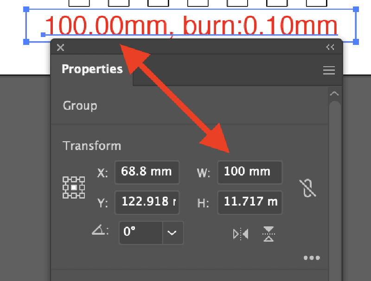This screenshot has height=281, width=371.
Task: Click the W width field
Action: pyautogui.click(x=250, y=172)
